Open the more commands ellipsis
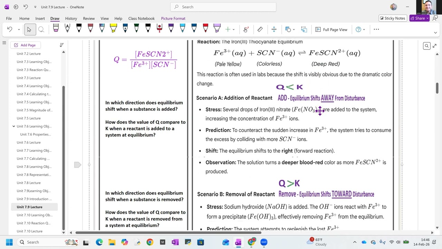Screen dimensions: 442x249 pos(376,29)
